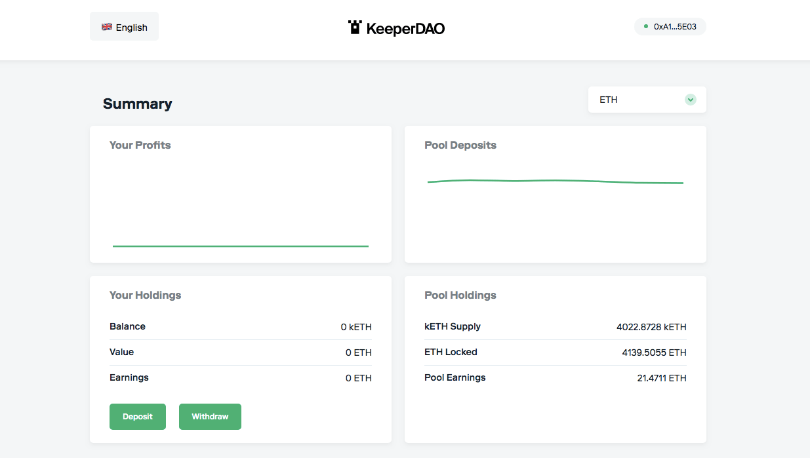Click the 0 kETH balance value
This screenshot has width=810, height=458.
356,327
